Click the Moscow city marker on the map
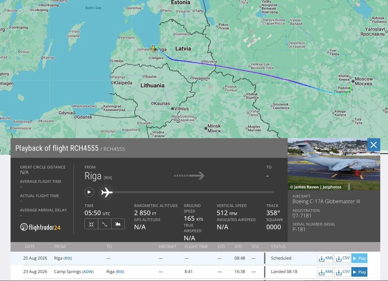388x281 pixels. pyautogui.click(x=353, y=81)
